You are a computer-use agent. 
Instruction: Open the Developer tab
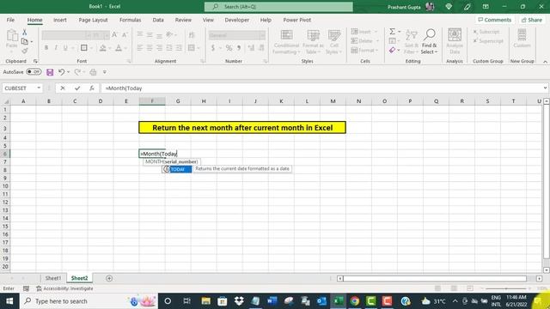tap(237, 20)
